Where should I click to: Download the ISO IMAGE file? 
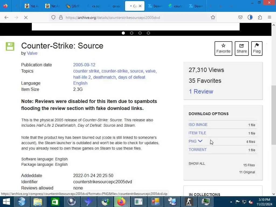pos(198,125)
